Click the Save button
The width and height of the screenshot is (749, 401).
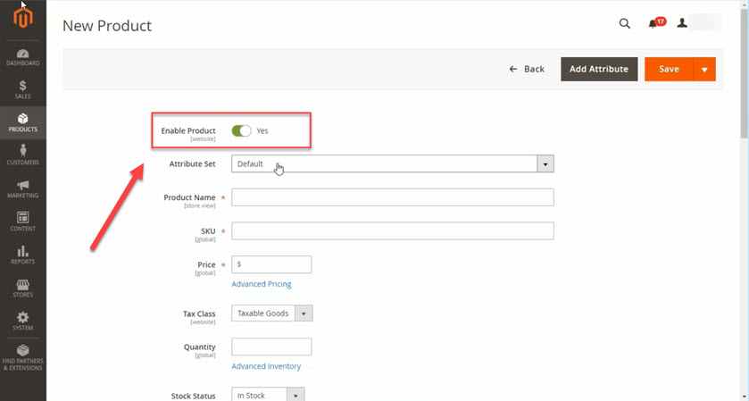[669, 70]
